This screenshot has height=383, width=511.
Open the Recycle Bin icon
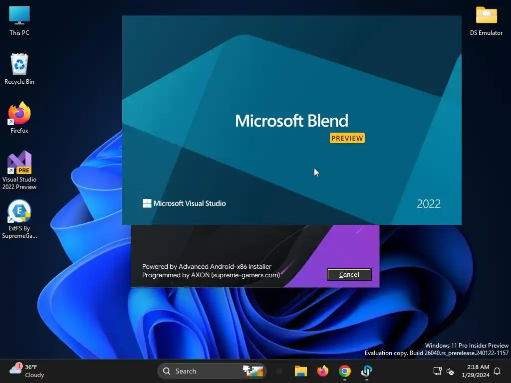19,69
